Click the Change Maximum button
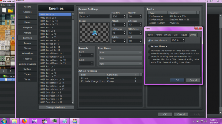222x124 pixels. (56, 107)
